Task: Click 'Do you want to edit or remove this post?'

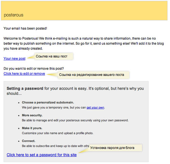Action: (x=34, y=69)
